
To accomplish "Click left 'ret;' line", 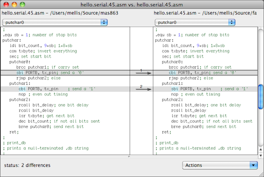I will click(x=14, y=132).
